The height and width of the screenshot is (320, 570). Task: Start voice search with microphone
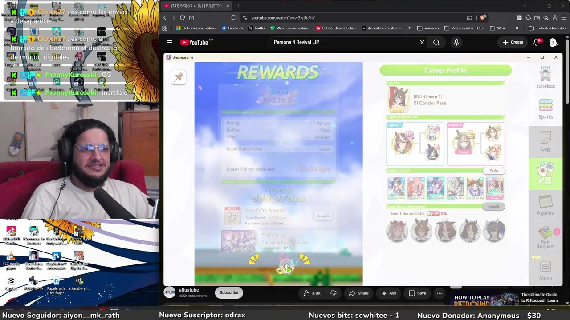[456, 42]
